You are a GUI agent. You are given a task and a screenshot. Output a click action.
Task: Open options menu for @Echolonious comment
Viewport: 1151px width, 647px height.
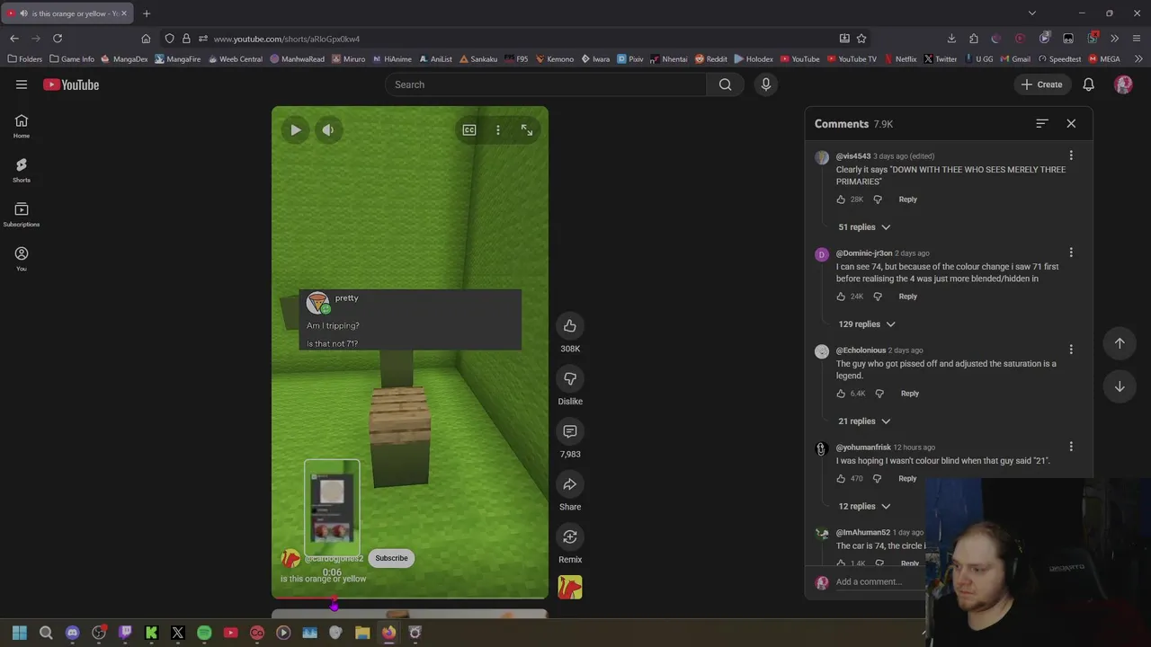pyautogui.click(x=1071, y=350)
